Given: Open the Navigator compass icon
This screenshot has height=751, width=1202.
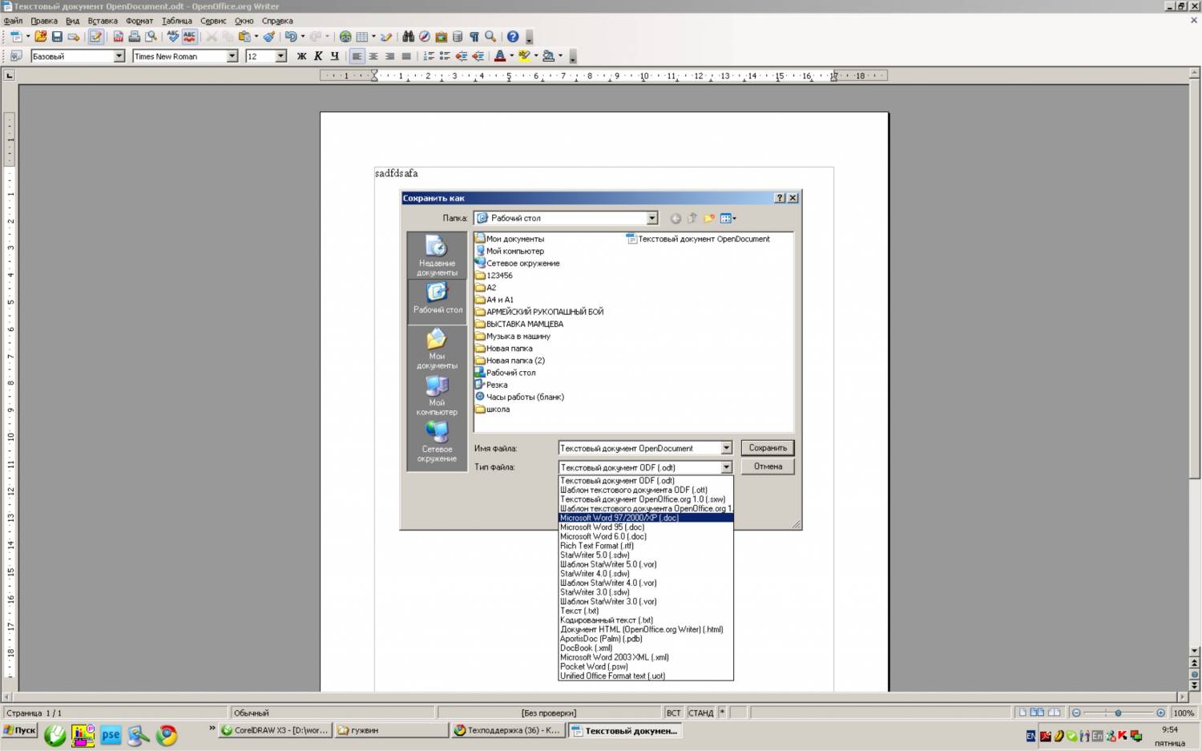Looking at the screenshot, I should pyautogui.click(x=425, y=36).
